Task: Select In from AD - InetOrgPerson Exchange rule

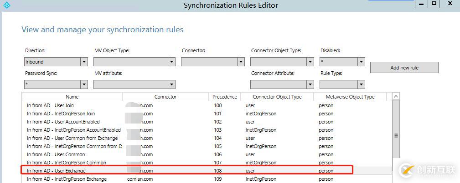Action: click(67, 179)
